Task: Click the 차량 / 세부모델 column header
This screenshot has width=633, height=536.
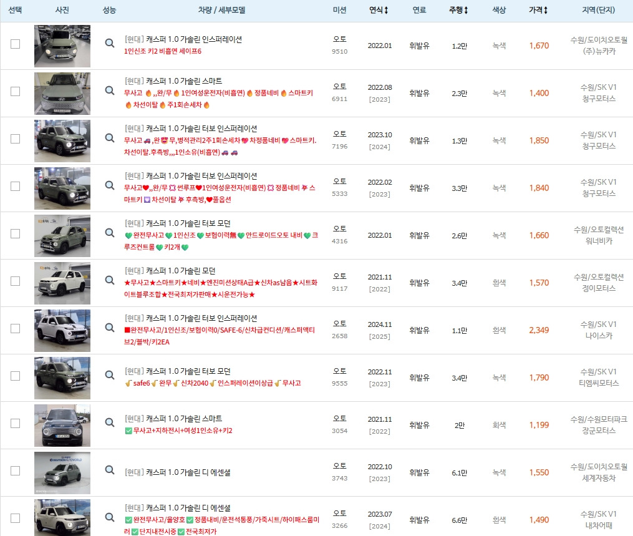Action: tap(221, 10)
